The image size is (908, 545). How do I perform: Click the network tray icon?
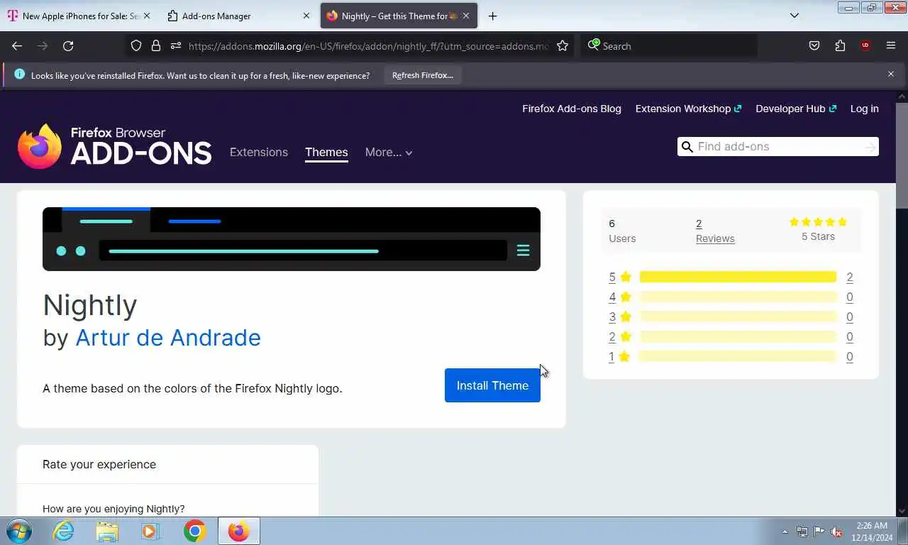802,532
